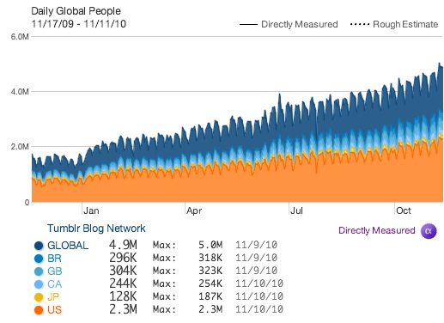Click the JP current value 128K

[123, 296]
